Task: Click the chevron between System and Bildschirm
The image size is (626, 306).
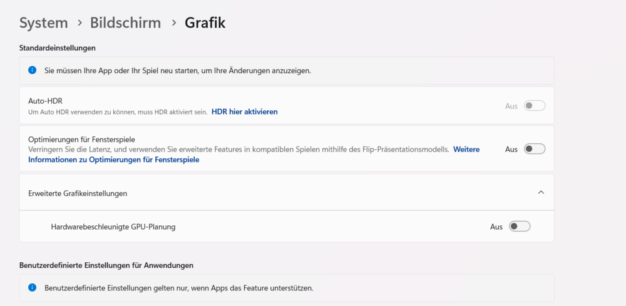Action: click(x=80, y=23)
